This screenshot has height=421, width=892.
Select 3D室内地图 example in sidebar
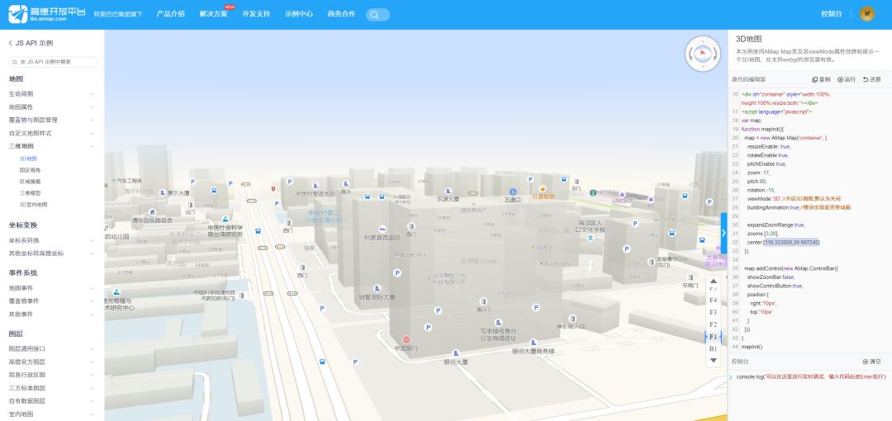pyautogui.click(x=33, y=204)
